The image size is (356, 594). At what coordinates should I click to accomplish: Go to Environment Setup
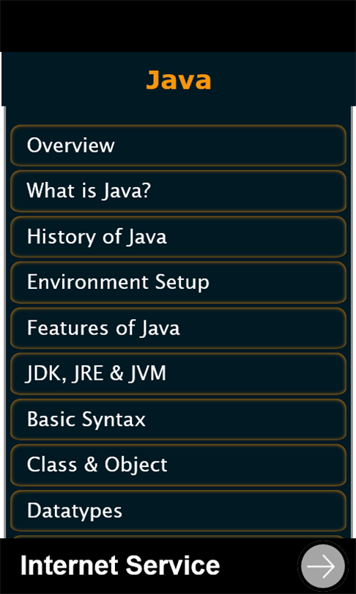pyautogui.click(x=178, y=282)
